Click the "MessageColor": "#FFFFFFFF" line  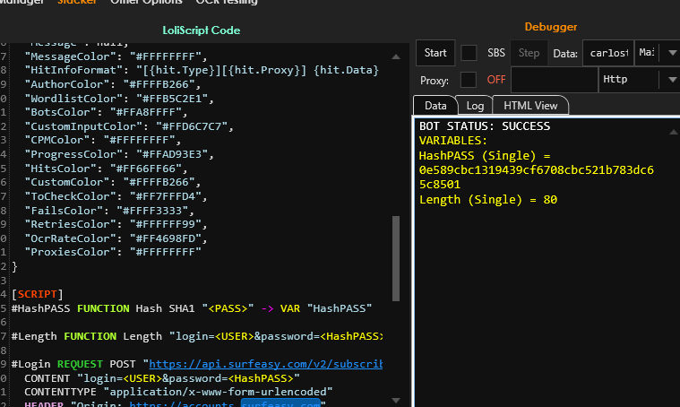(116, 56)
